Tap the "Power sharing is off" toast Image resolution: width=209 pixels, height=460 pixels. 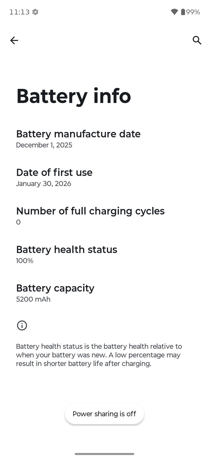(104, 414)
